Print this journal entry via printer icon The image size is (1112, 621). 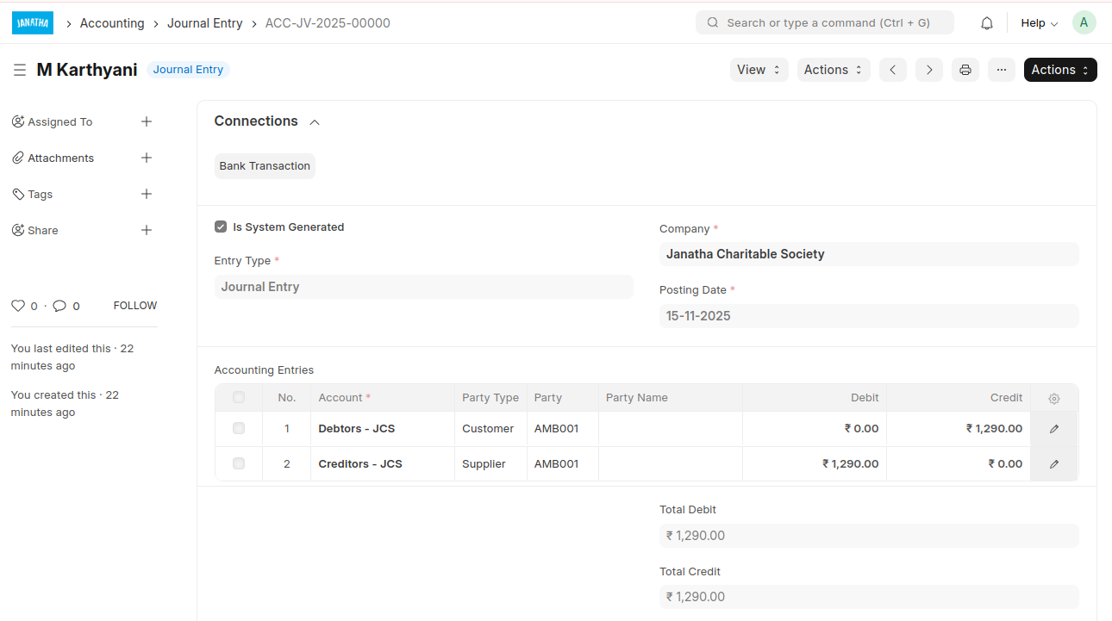[965, 70]
